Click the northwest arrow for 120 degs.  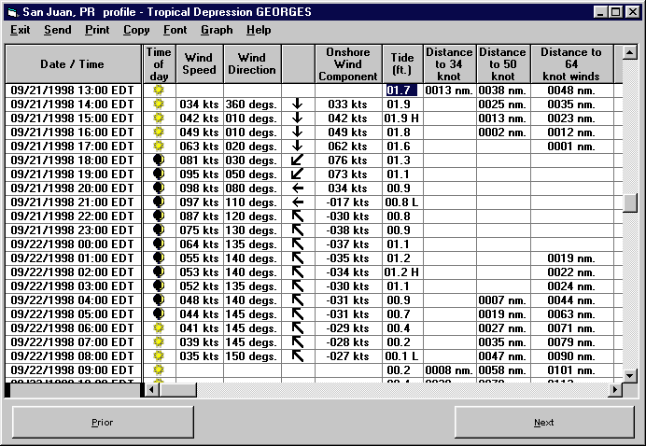[298, 216]
